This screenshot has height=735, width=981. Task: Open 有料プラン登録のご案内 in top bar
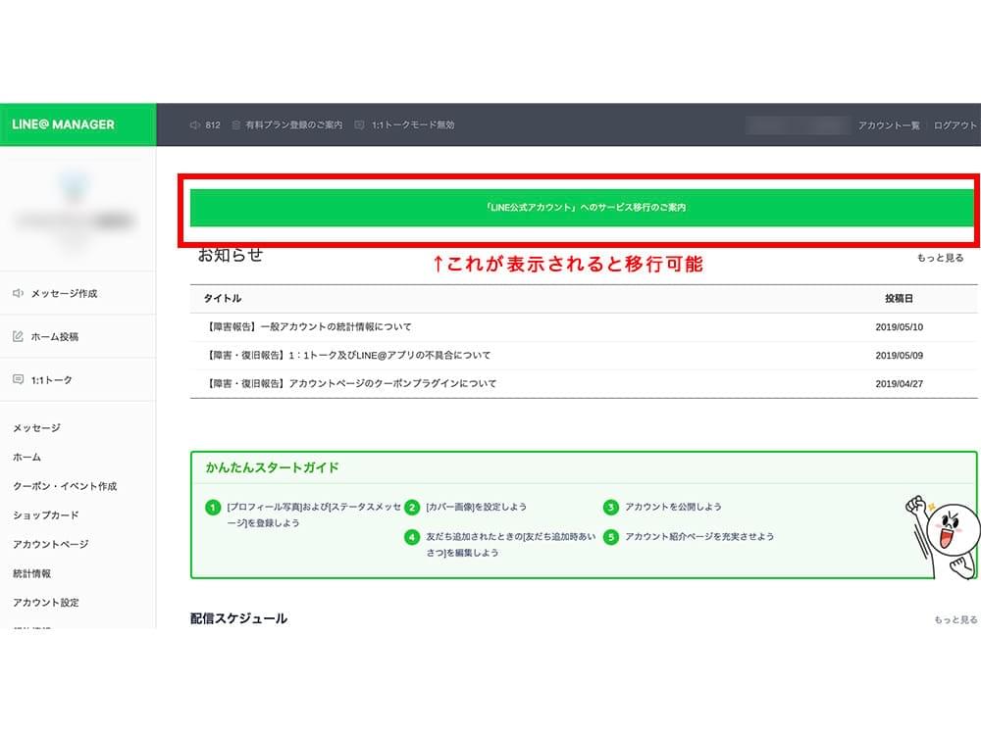[x=294, y=125]
